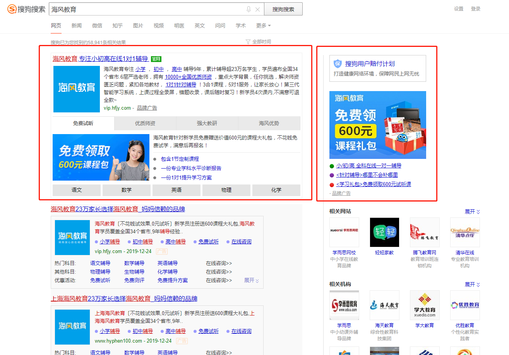Viewport: 509px width, 355px height.
Task: Open the 学而思网校 site logo
Action: click(344, 232)
